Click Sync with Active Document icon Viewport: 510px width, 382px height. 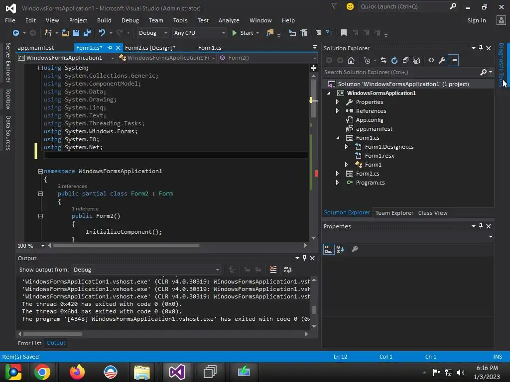pyautogui.click(x=383, y=60)
